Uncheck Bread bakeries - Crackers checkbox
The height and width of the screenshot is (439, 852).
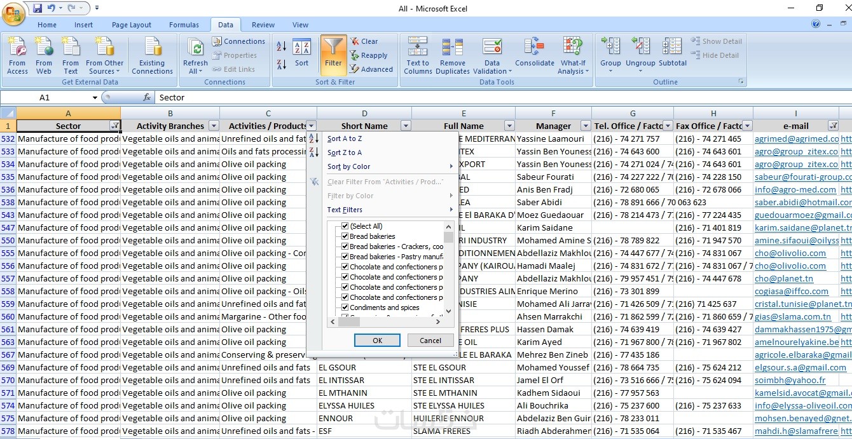[x=345, y=247]
